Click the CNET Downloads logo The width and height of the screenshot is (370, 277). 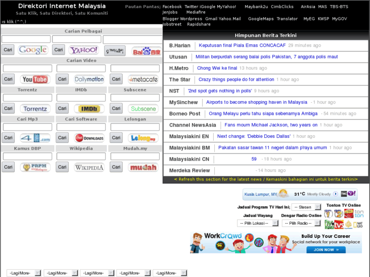89,138
